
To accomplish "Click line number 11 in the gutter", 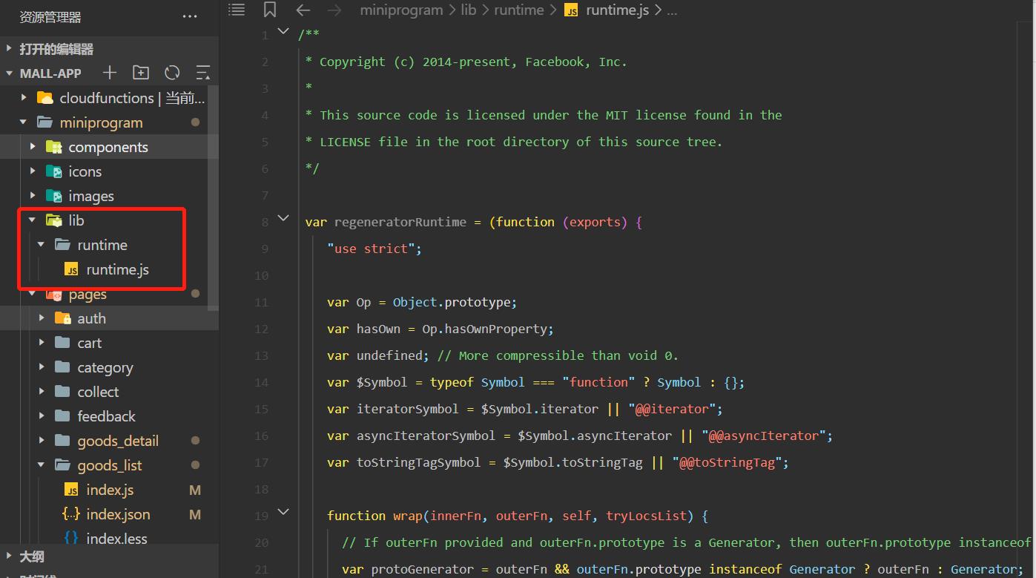I will point(261,302).
